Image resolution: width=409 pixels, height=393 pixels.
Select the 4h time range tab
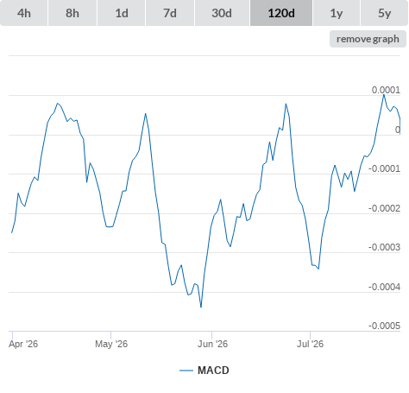(24, 13)
